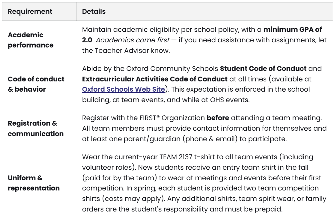Select the Code of conduct & behavior label

(36, 84)
